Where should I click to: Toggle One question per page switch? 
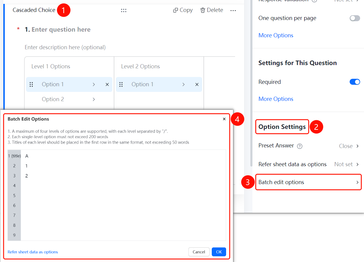tap(355, 18)
